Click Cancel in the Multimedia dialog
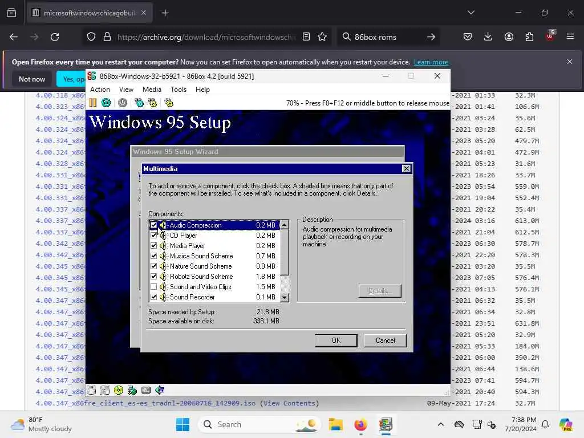Screen dimensions: 584x438 [x=385, y=340]
